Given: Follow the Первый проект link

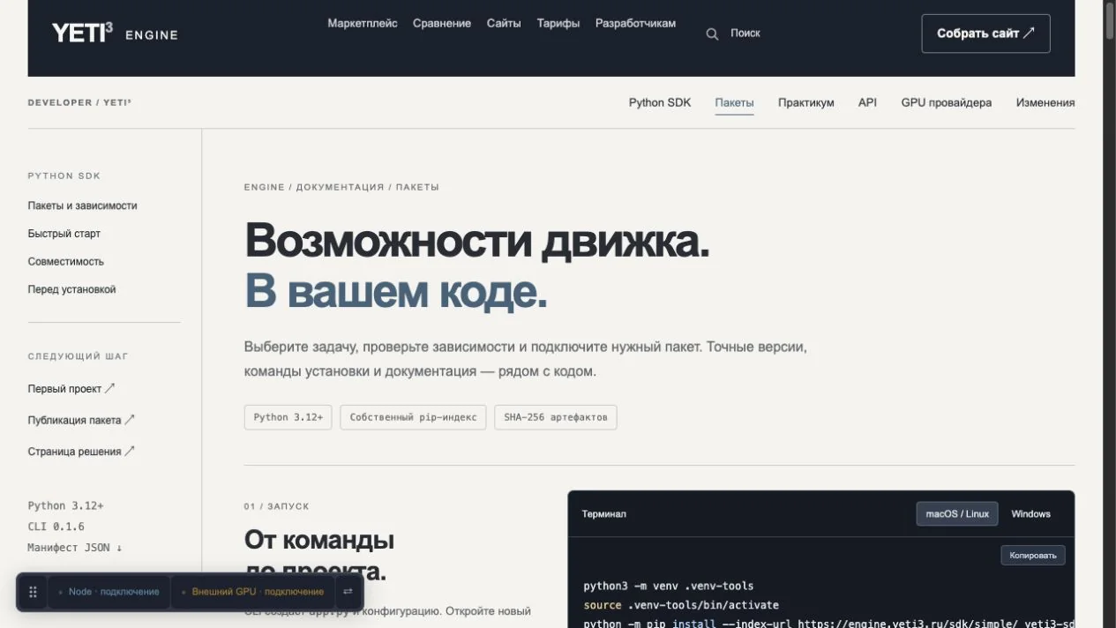Looking at the screenshot, I should point(71,389).
